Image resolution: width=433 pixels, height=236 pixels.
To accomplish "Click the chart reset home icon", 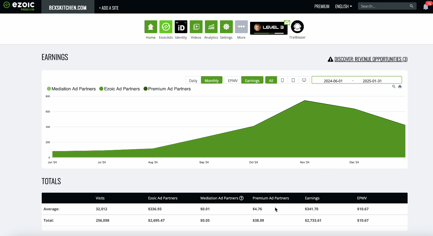I will (400, 87).
